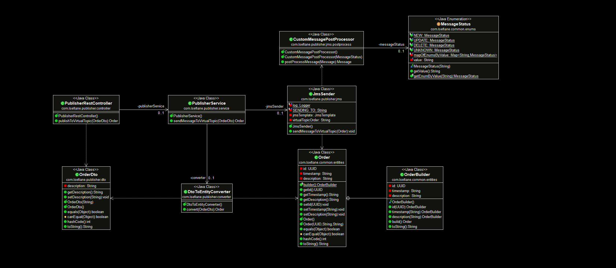Click the class icon next to OrderBuilder
Viewport: 616px width, 268px height.
(402, 175)
